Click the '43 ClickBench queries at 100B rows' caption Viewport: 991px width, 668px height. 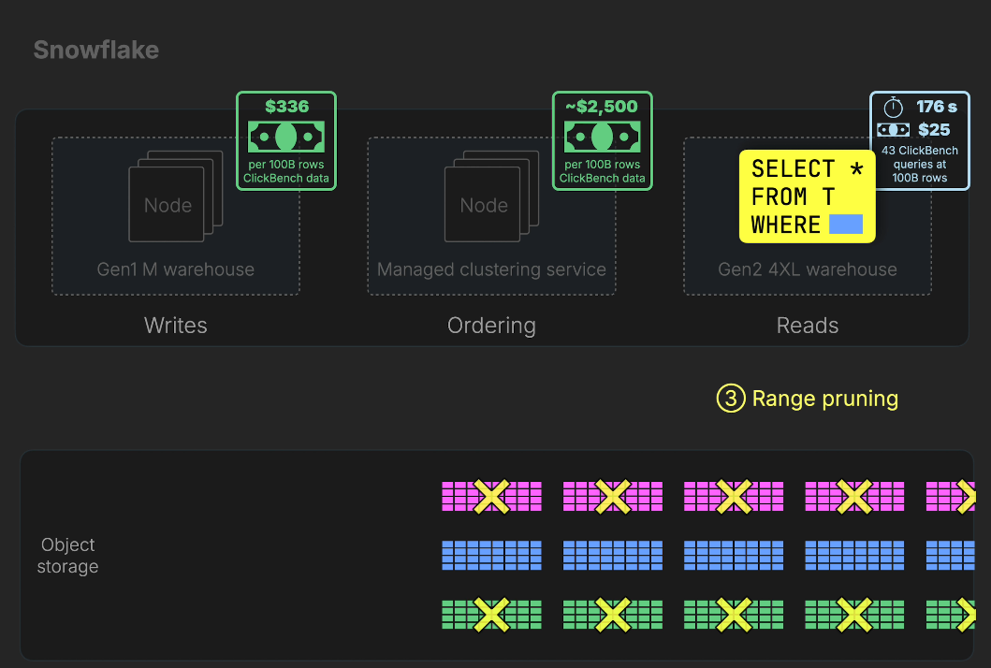920,165
